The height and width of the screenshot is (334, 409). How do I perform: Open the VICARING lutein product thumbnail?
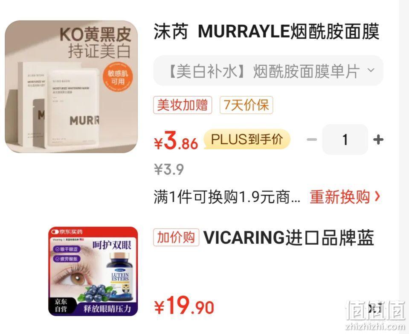(93, 271)
